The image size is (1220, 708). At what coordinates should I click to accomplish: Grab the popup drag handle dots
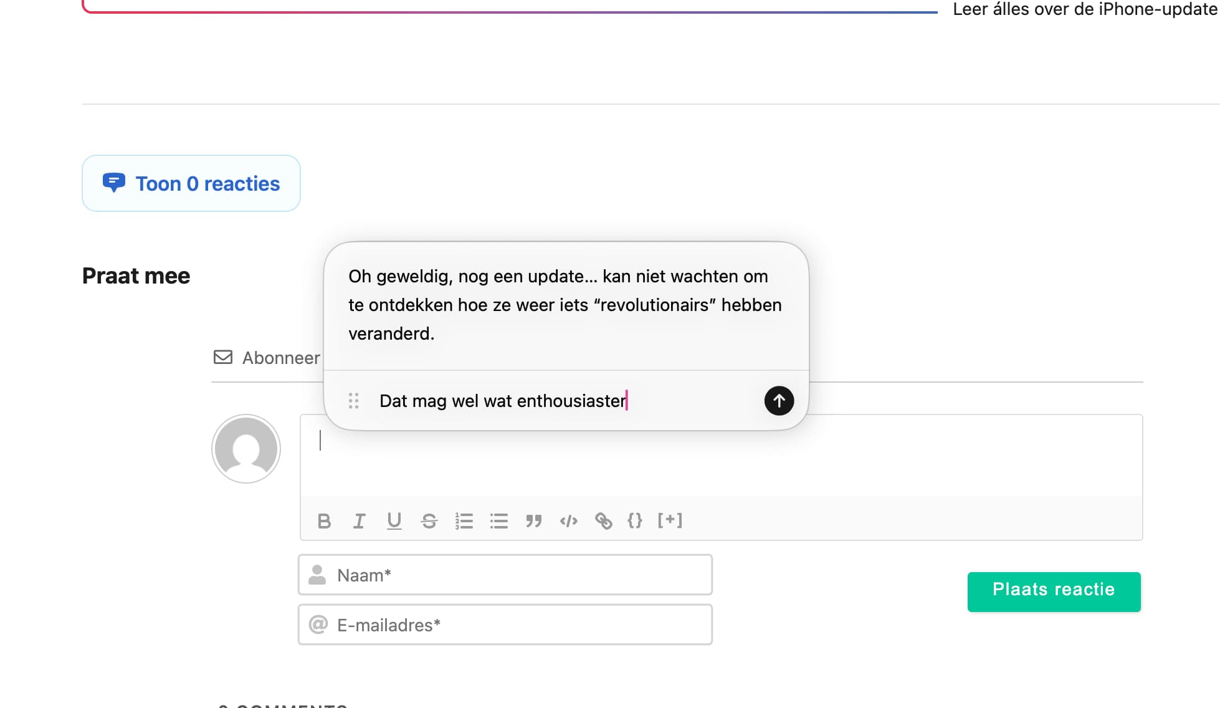click(x=353, y=401)
